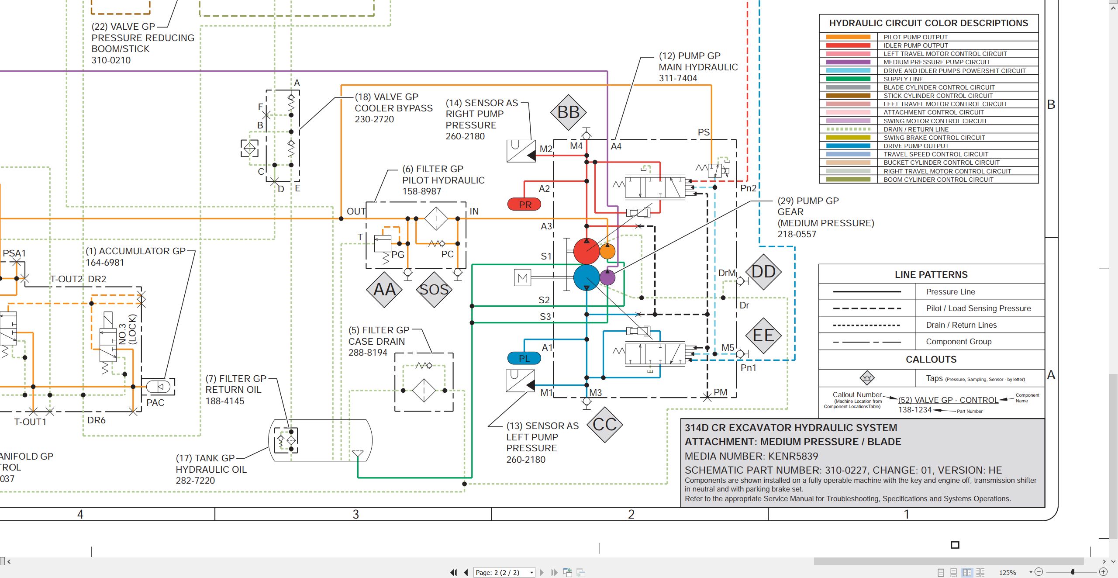Open the page number dropdown
Screen dimensions: 1118x578
531,572
